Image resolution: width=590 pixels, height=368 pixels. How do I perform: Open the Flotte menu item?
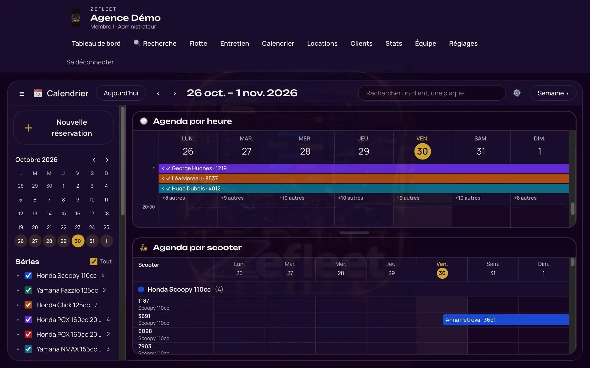click(x=198, y=44)
